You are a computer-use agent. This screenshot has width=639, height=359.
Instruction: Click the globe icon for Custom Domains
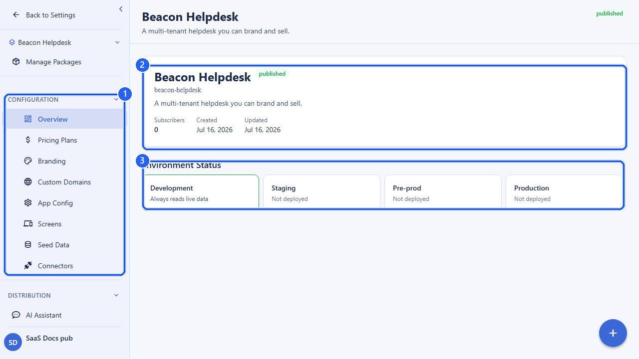(28, 182)
